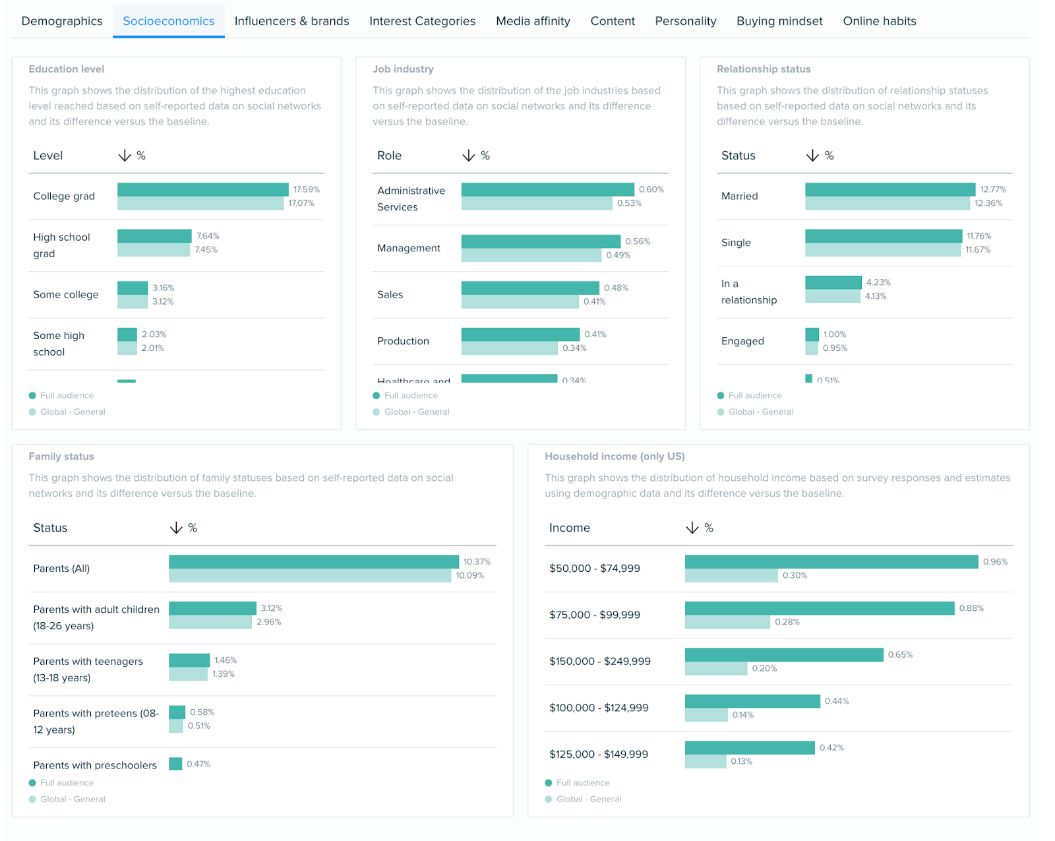Toggle Global - General legend in Family status
Screen dimensions: 1055x841
[73, 799]
